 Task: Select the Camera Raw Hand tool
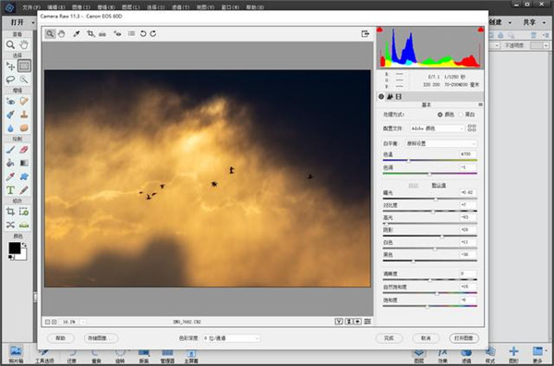click(x=62, y=33)
